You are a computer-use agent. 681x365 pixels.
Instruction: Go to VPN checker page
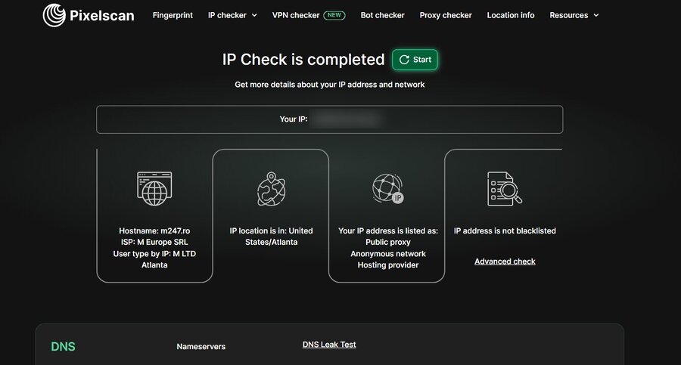pos(296,15)
